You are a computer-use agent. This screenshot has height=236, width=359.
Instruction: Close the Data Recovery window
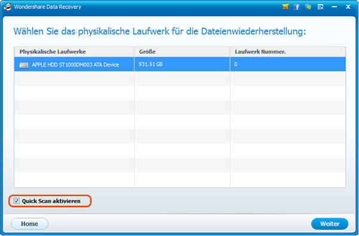click(348, 7)
